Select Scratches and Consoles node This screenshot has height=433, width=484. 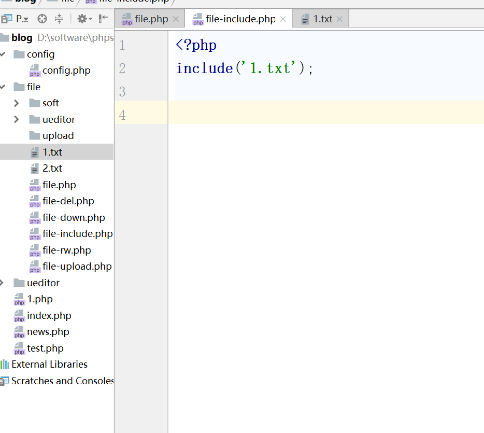pos(63,381)
